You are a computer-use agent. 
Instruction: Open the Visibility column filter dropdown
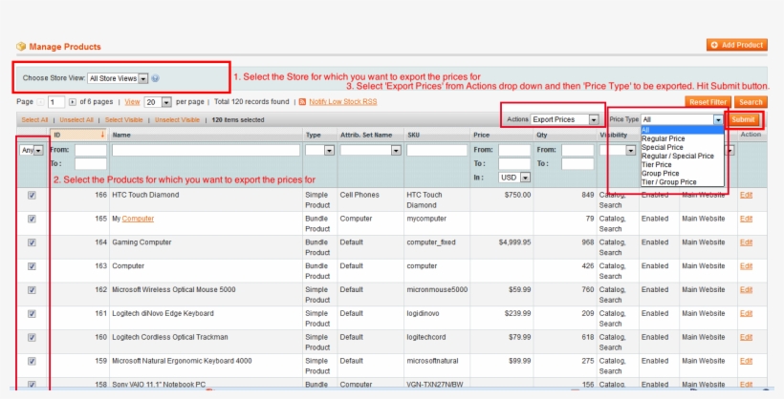[x=618, y=150]
